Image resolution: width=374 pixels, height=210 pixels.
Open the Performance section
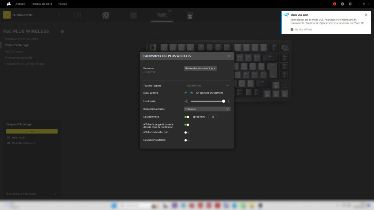click(14, 51)
